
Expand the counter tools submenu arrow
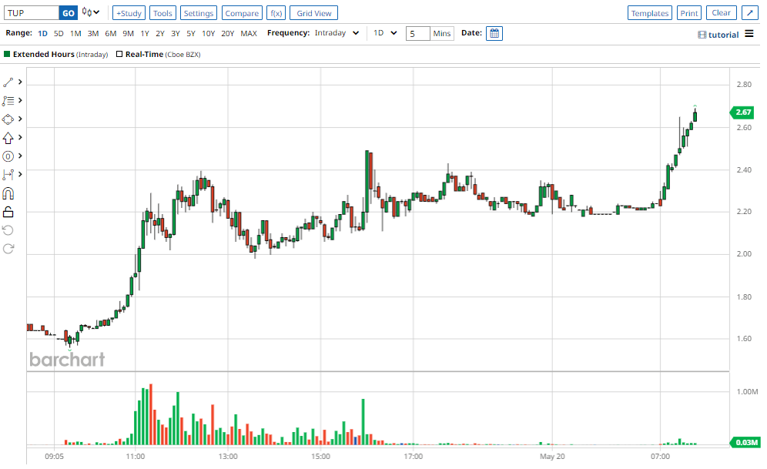click(x=20, y=156)
